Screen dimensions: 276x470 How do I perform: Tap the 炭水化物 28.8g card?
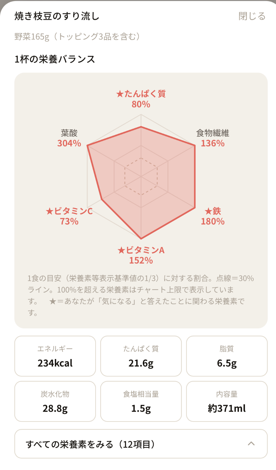[55, 401]
